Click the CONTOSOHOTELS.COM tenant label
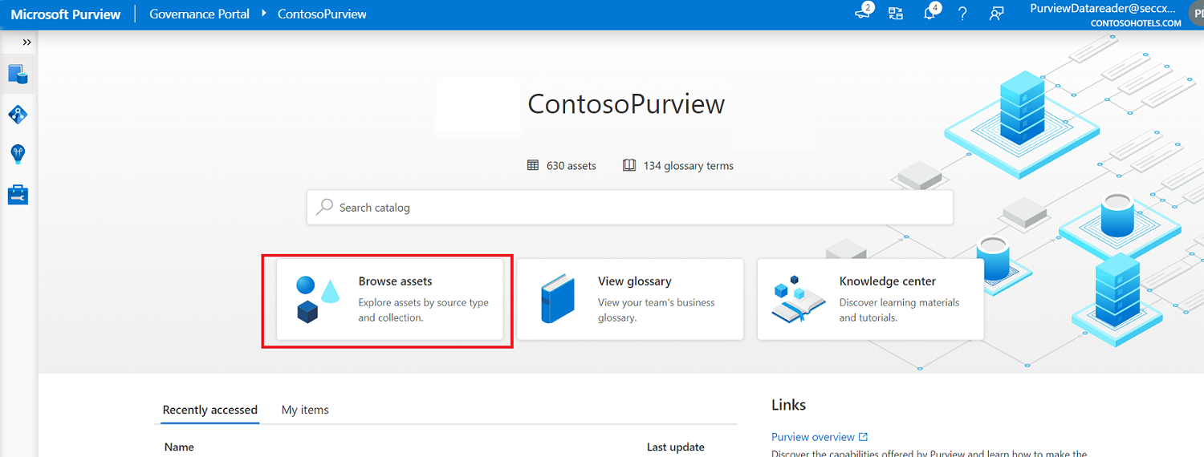 coord(1136,23)
